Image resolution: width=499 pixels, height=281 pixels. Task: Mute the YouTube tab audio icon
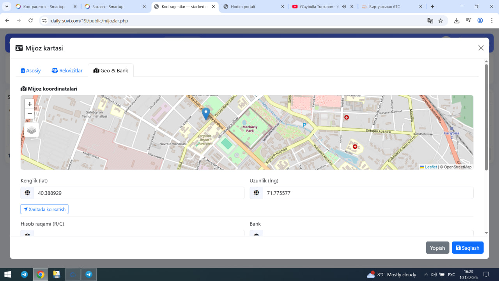[x=344, y=7]
